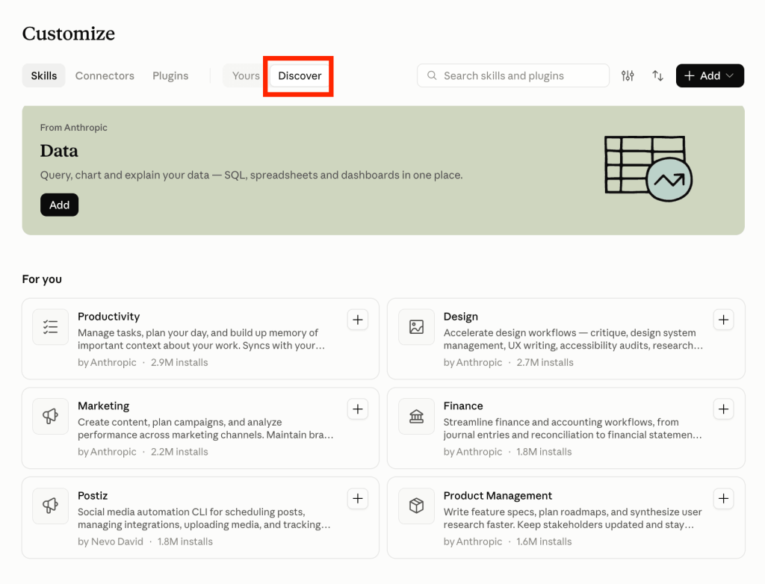Click the Product Management box icon
Viewport: 765px width, 584px height.
click(x=416, y=506)
